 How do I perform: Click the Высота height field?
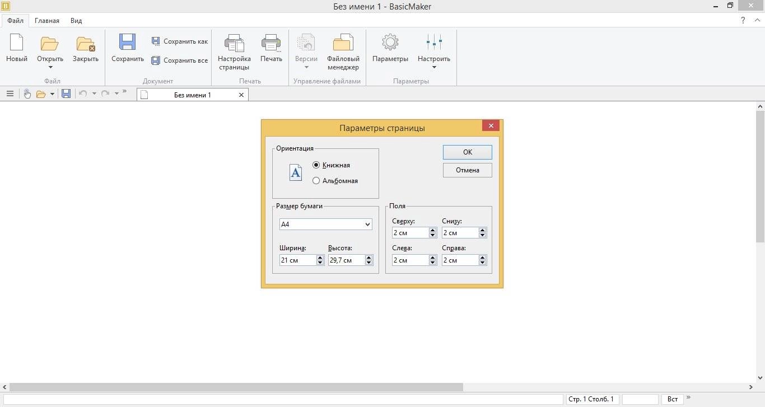[x=346, y=260]
